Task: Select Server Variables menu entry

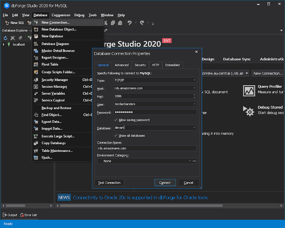Action: (x=63, y=93)
